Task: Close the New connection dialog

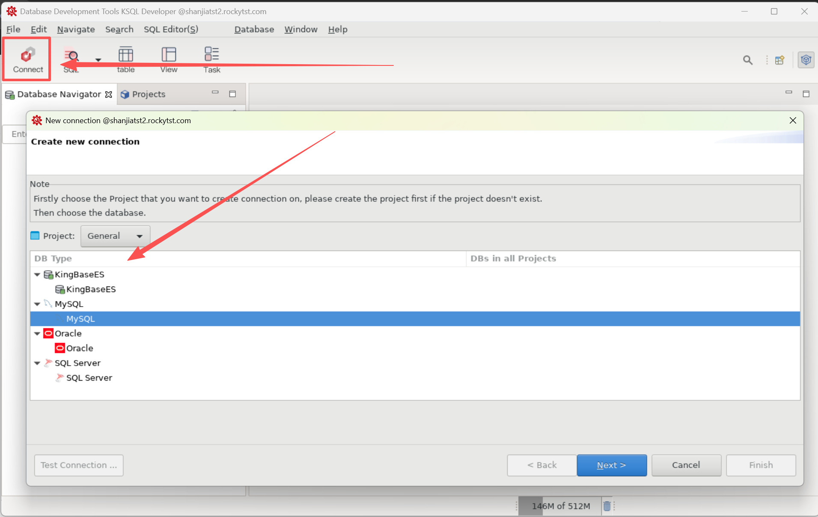Action: point(793,121)
